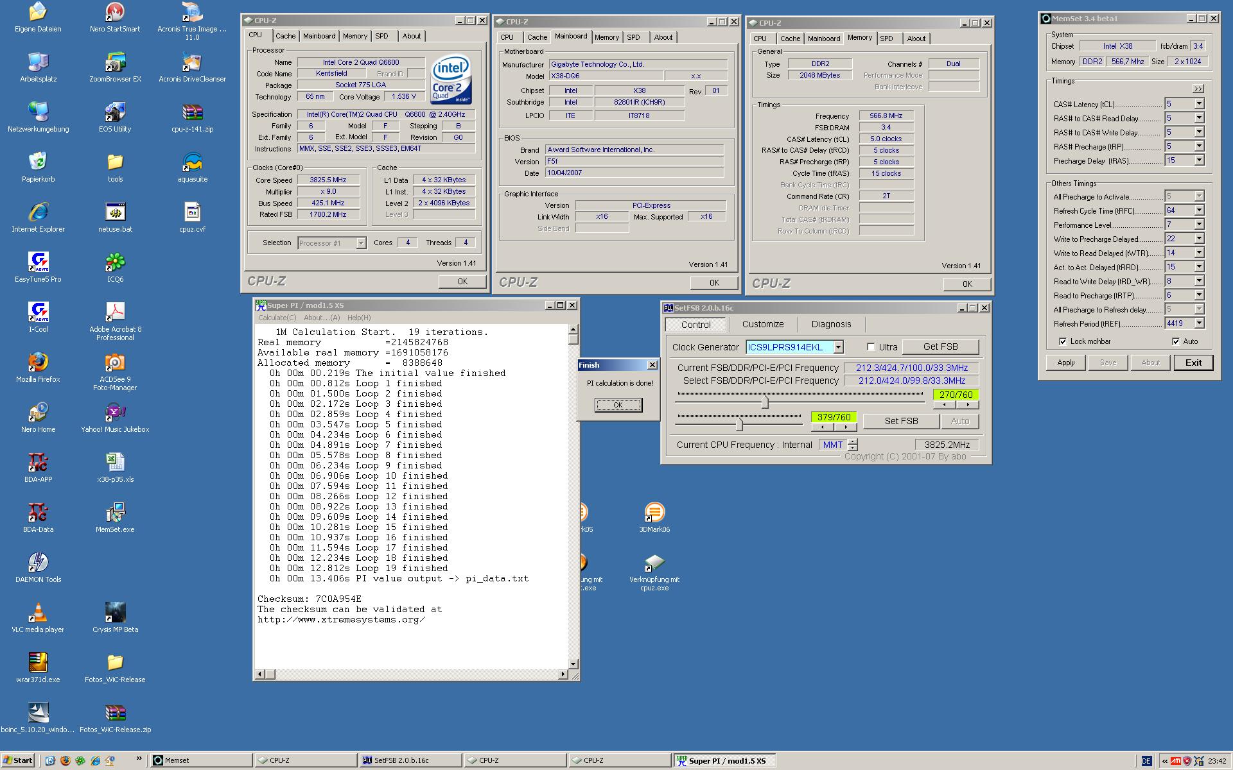The height and width of the screenshot is (770, 1233).
Task: Open the Start menu button
Action: coord(18,760)
